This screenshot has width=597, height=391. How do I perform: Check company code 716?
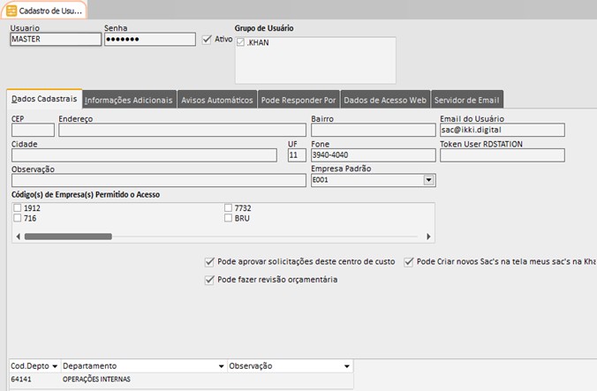pyautogui.click(x=17, y=218)
